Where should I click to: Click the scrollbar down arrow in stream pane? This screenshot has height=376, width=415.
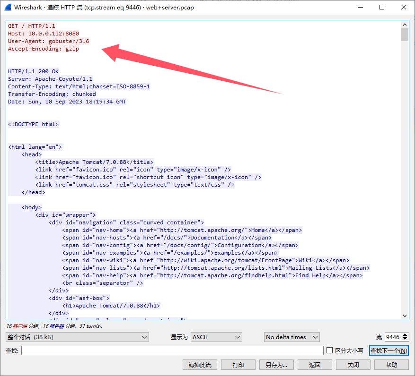pyautogui.click(x=405, y=316)
